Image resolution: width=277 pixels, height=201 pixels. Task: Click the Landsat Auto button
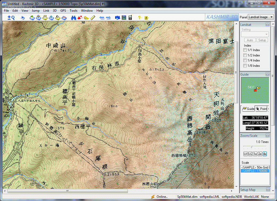[250, 40]
